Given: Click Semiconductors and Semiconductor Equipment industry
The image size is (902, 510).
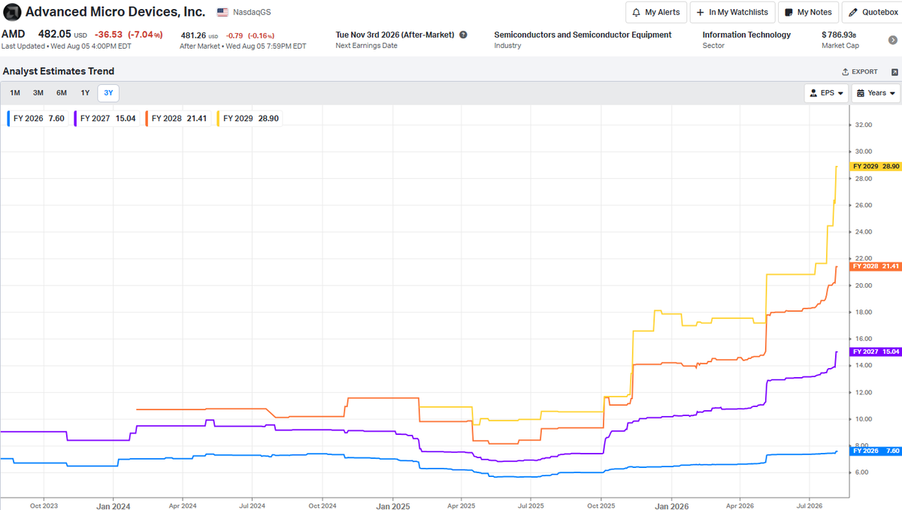Looking at the screenshot, I should pos(583,35).
